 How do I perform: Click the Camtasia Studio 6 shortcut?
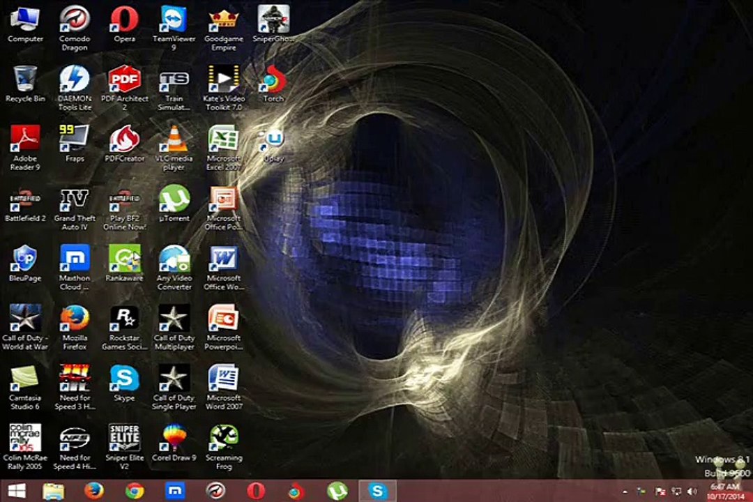25,388
